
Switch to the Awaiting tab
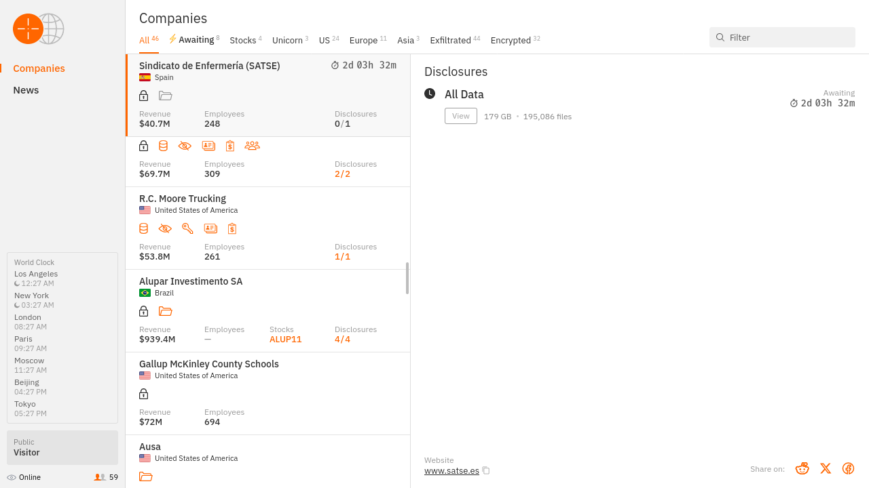196,40
